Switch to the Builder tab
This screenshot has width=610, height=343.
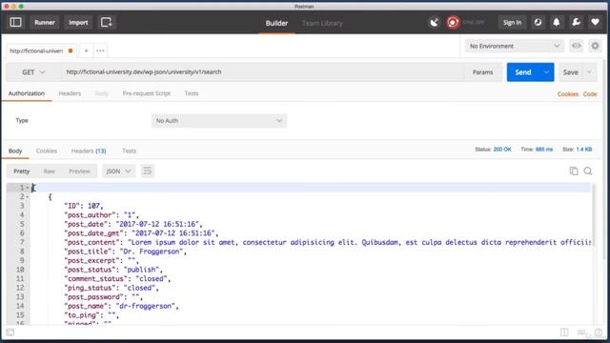point(276,23)
